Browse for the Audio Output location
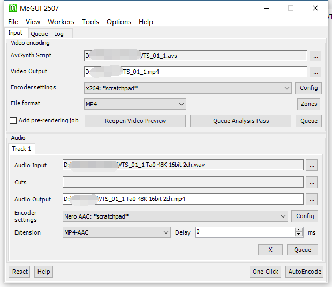The height and width of the screenshot is (287, 332). (x=312, y=199)
